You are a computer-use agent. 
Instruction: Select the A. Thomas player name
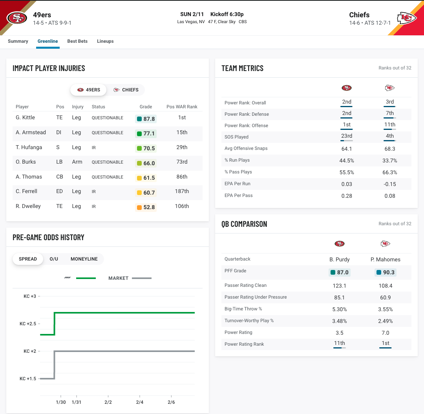(29, 177)
